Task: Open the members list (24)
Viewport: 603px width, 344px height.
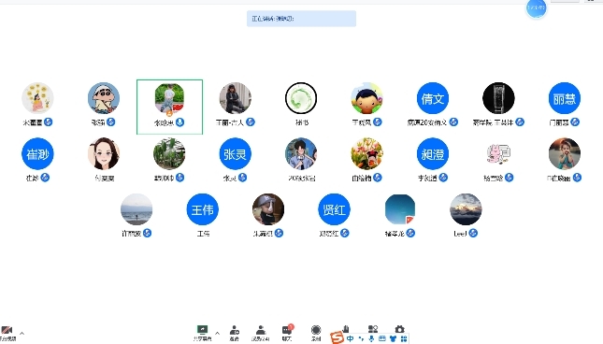Action: point(260,333)
